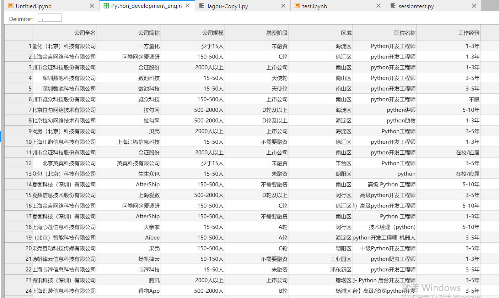Click the 公司规模 column header

point(193,33)
